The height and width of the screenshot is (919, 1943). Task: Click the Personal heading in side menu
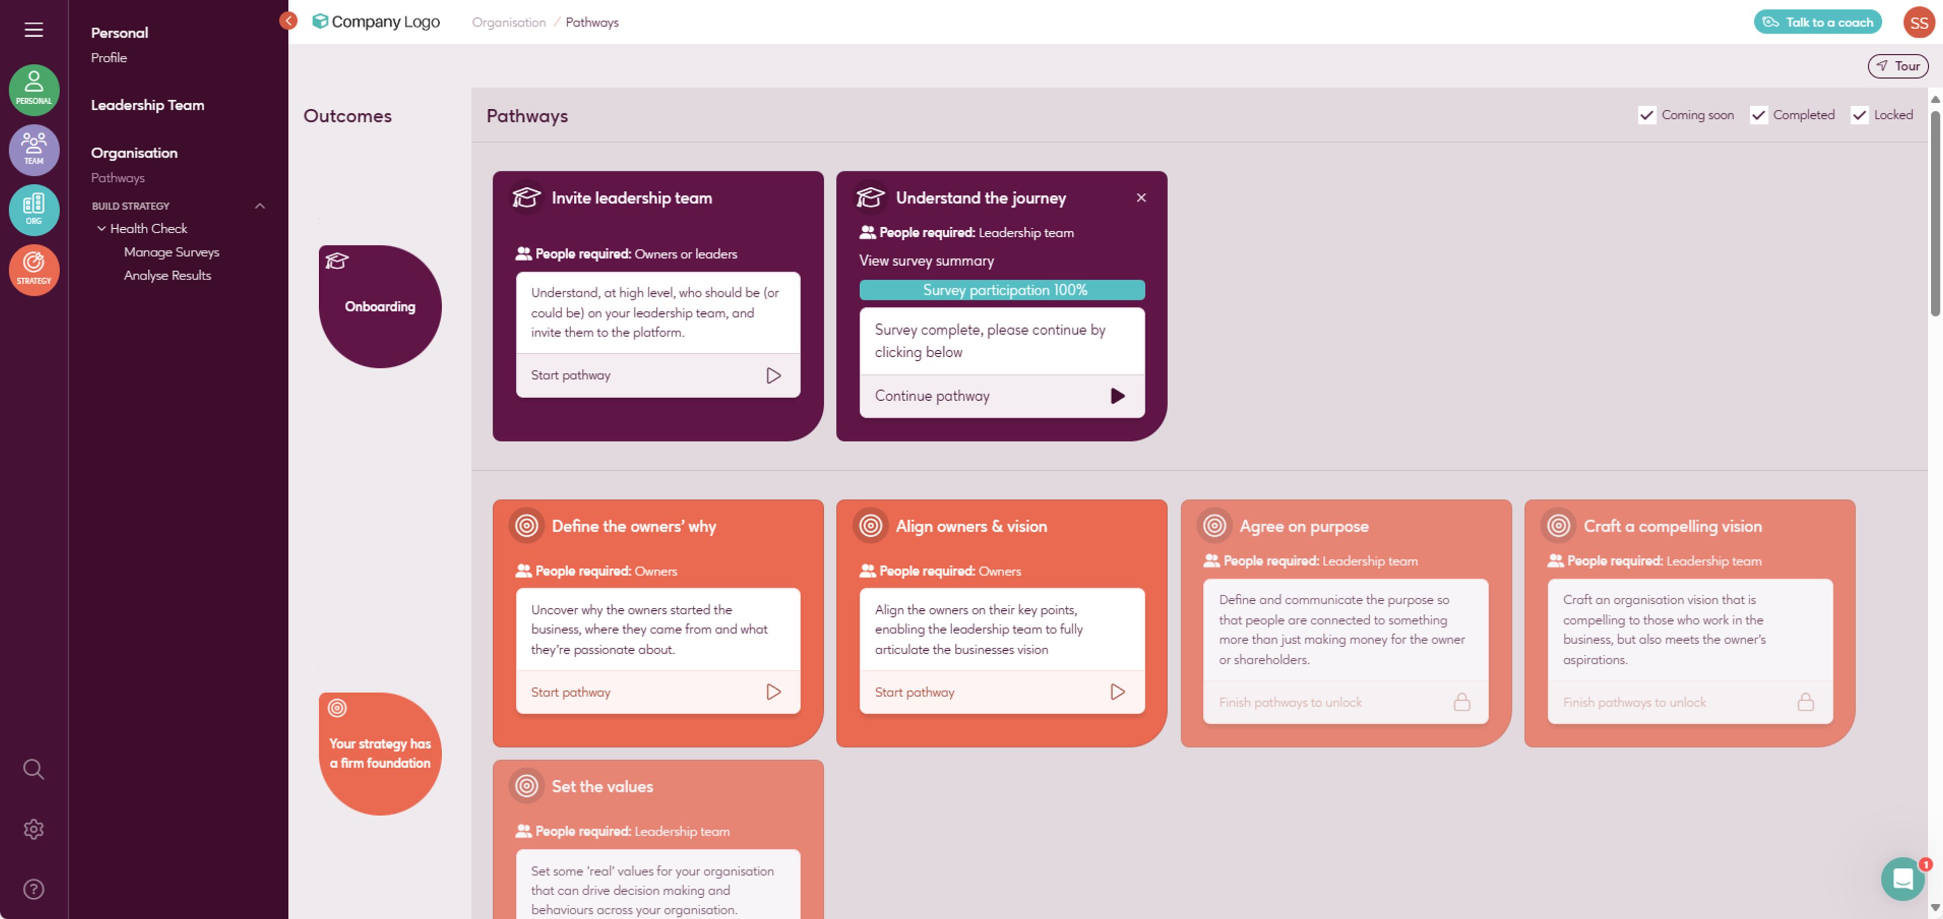(119, 33)
